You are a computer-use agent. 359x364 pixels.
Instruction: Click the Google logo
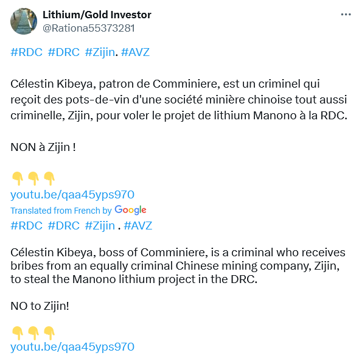(130, 210)
